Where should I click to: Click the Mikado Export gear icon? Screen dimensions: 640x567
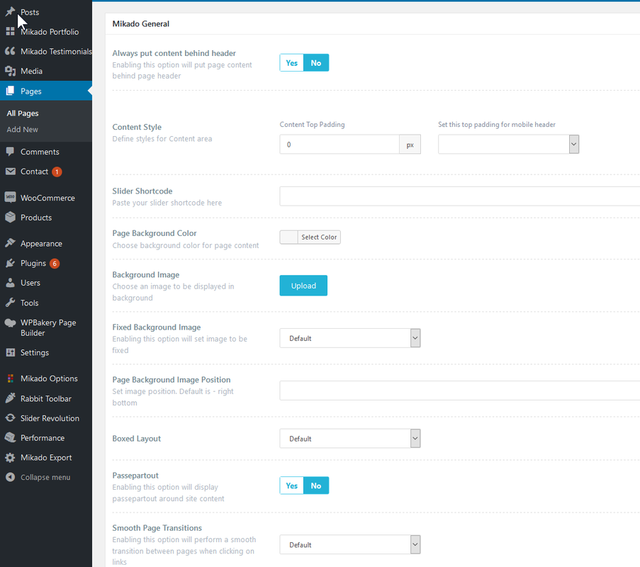(10, 458)
